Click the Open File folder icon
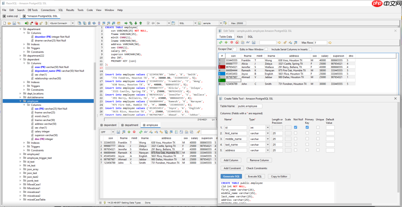 pyautogui.click(x=9, y=23)
